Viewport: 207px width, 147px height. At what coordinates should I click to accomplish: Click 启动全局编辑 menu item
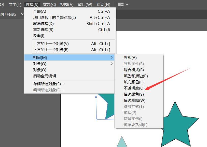coord(45,76)
